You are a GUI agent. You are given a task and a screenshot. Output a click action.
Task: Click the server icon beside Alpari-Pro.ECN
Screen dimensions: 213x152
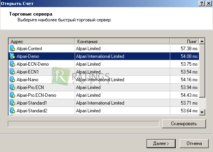[x=12, y=87]
